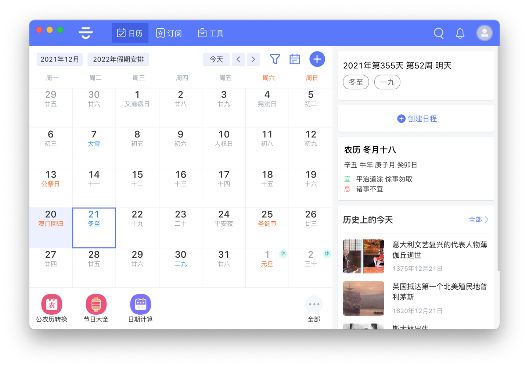Open the 2021年12月 month selector

coord(60,59)
